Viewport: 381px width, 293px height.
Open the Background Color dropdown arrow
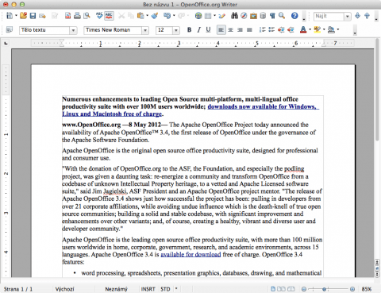tap(338, 29)
